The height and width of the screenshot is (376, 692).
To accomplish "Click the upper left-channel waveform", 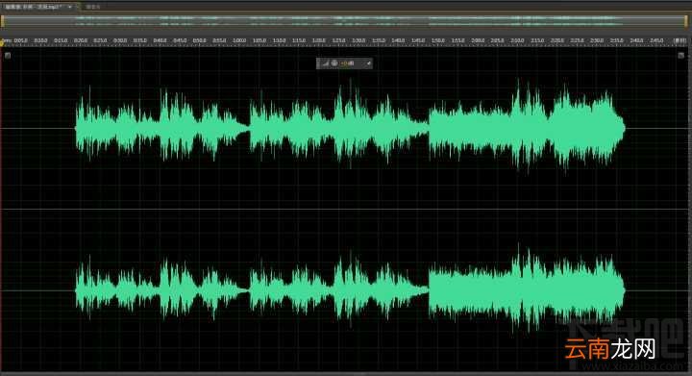I will click(350, 128).
